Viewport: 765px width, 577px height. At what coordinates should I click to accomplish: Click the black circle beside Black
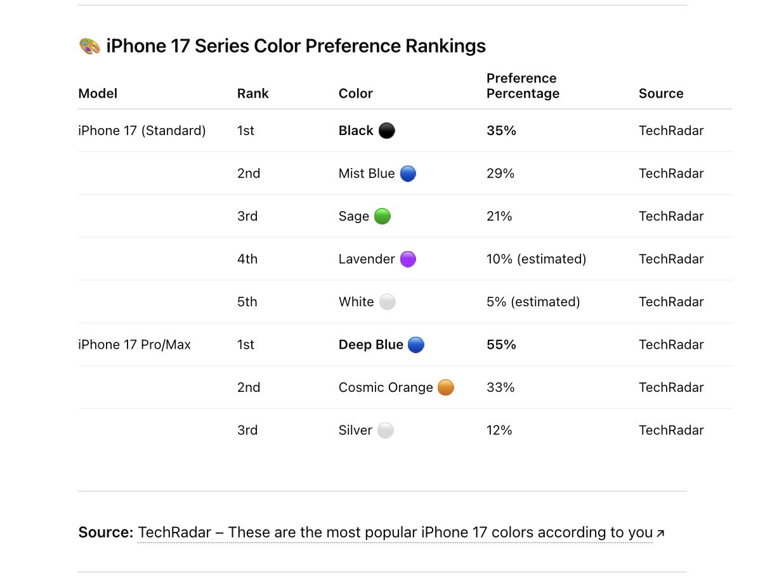(386, 131)
